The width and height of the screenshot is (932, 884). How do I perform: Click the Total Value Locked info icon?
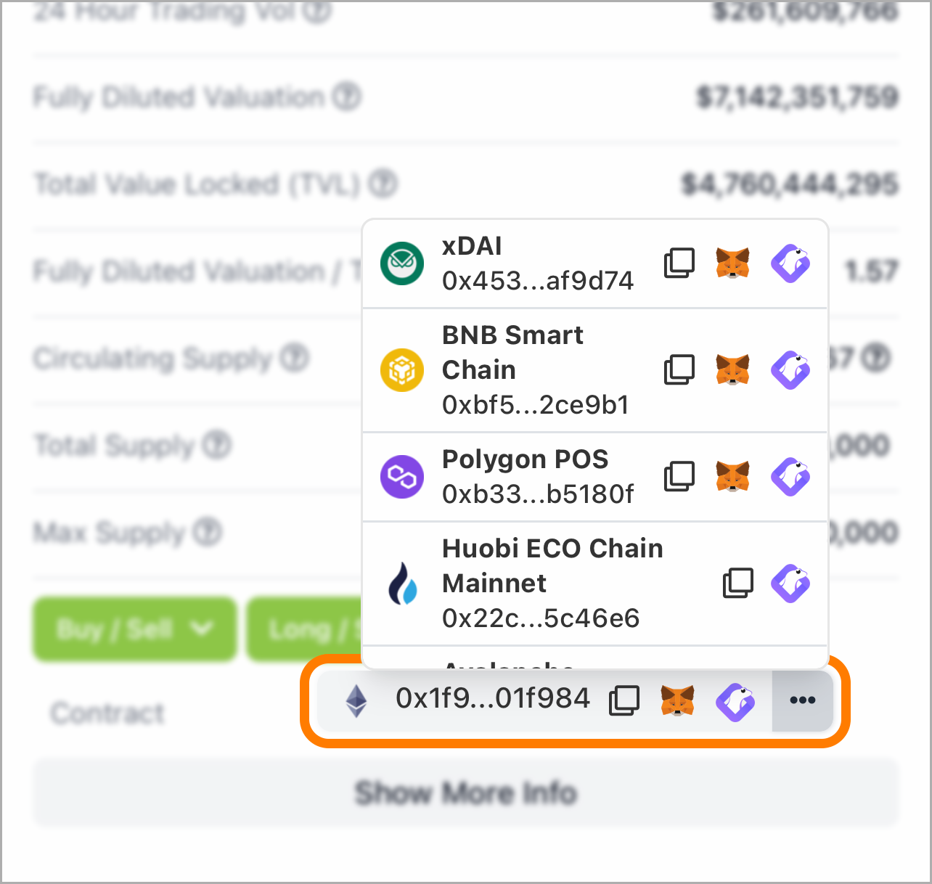tap(383, 184)
